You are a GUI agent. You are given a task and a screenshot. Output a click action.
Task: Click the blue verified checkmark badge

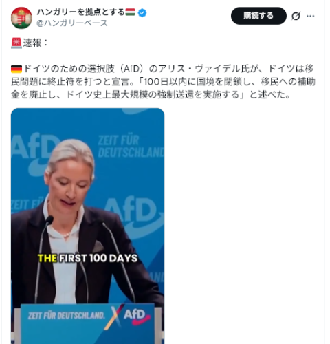(x=142, y=12)
